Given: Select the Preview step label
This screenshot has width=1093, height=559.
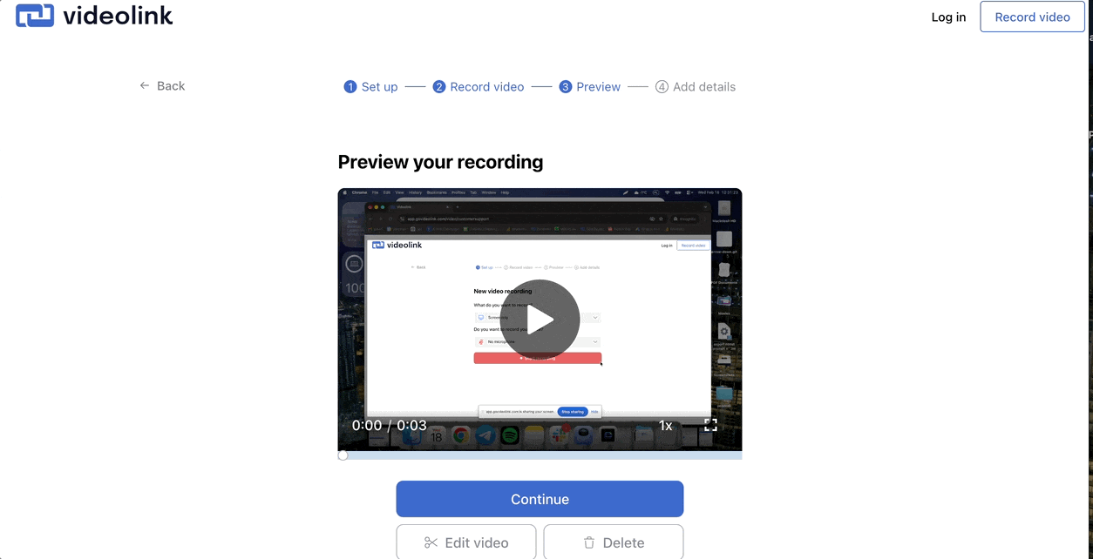Looking at the screenshot, I should pos(598,87).
